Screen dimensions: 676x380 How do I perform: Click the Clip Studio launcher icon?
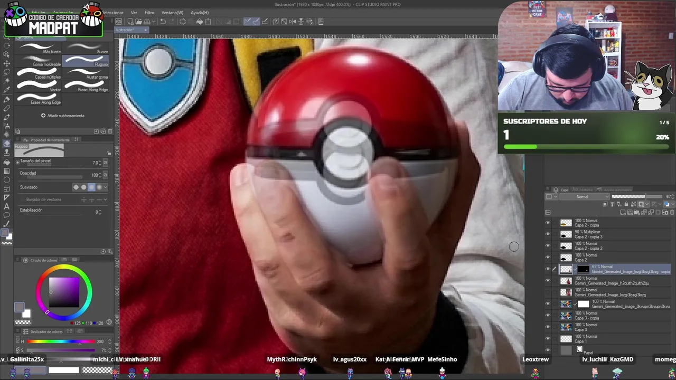119,22
